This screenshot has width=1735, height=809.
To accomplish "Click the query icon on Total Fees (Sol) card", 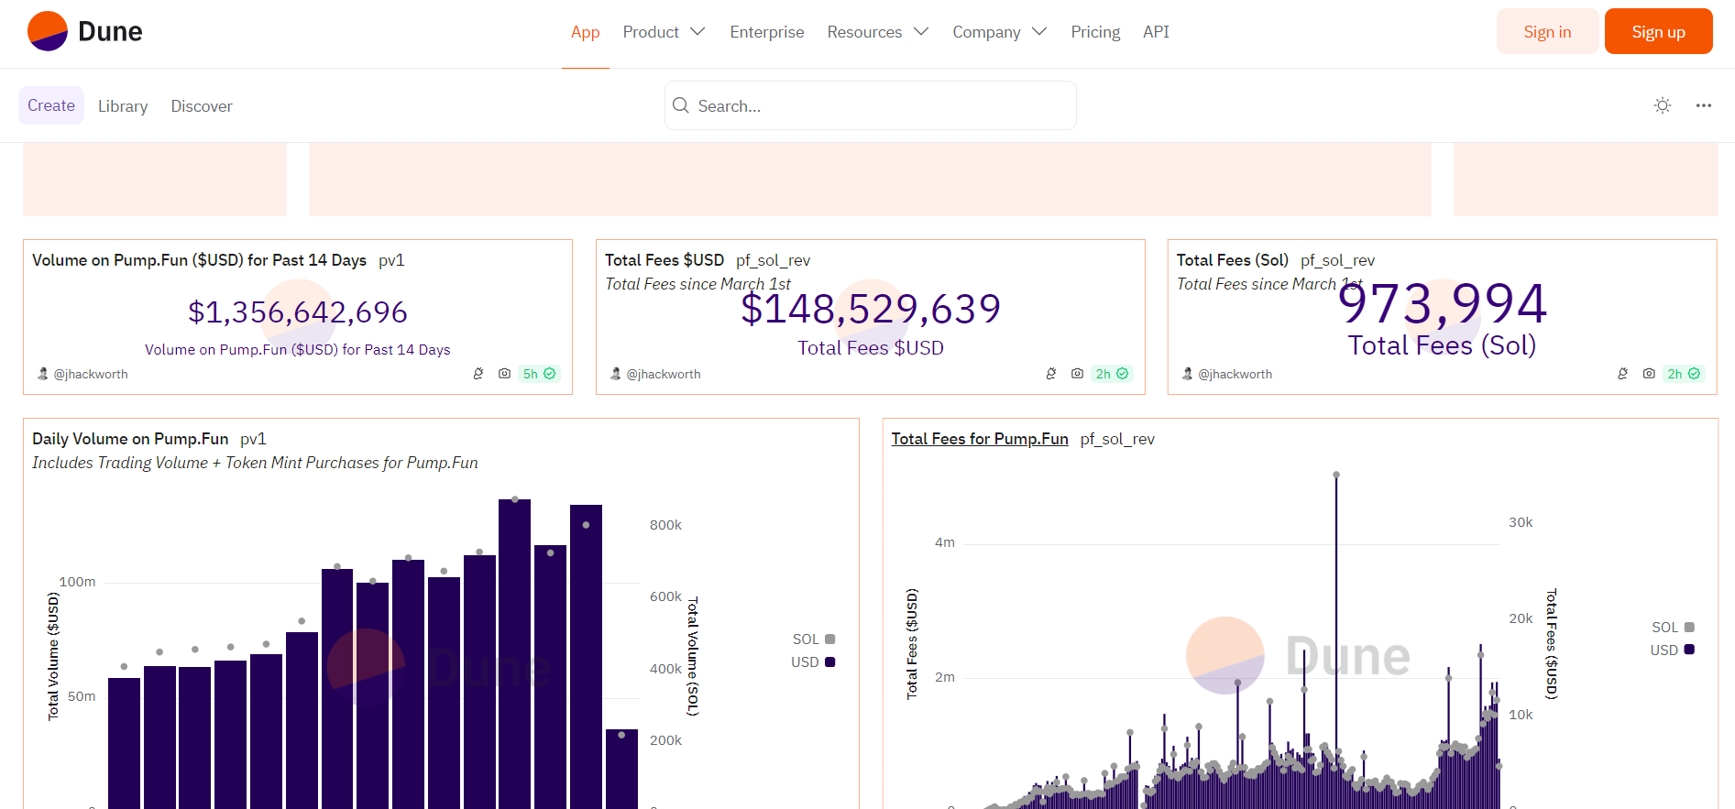I will click(1623, 374).
